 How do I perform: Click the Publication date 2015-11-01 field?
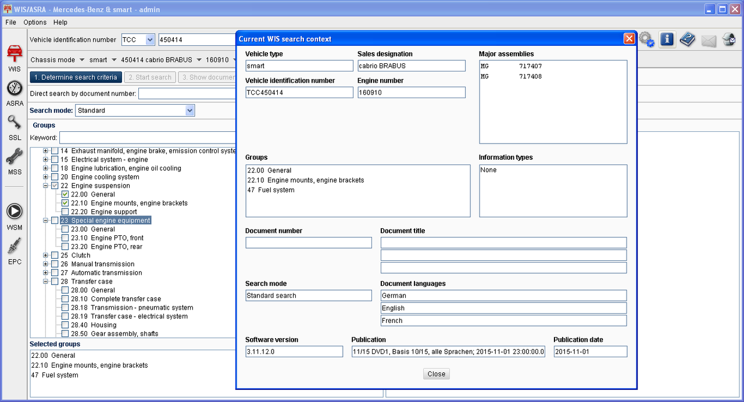coord(591,351)
